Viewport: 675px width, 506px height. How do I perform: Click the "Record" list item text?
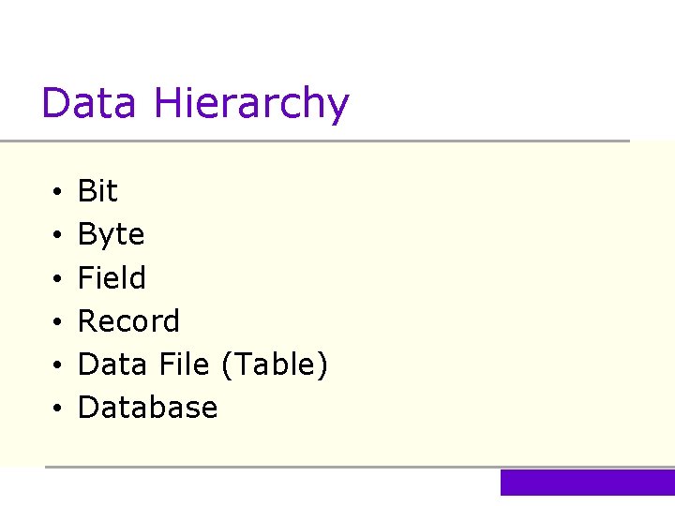tap(128, 320)
